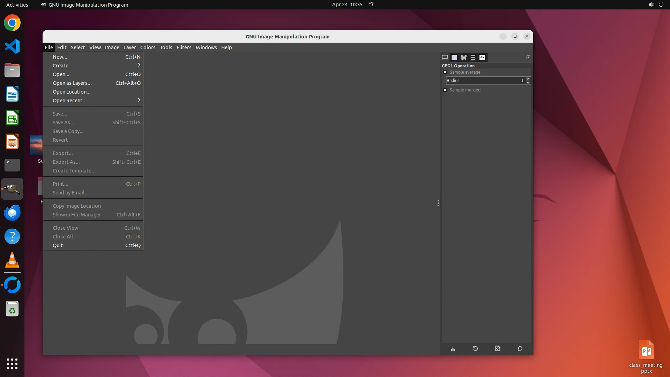Open the Brushes tab with white square icon
The height and width of the screenshot is (377, 670).
pyautogui.click(x=454, y=58)
